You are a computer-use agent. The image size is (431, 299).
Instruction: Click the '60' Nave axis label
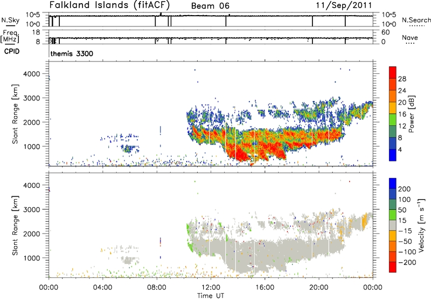click(386, 32)
